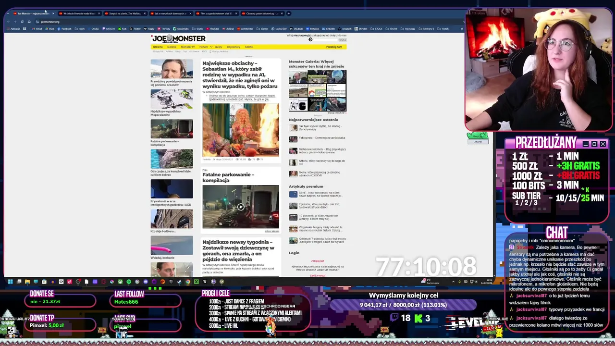This screenshot has height=346, width=615.
Task: Click the Gmail bookmark icon
Action: (34, 29)
